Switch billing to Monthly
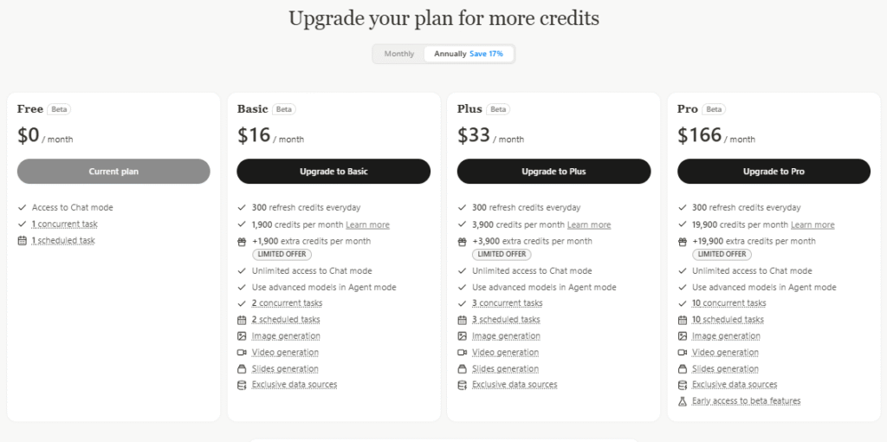Screen dimensions: 887x442 (399, 54)
